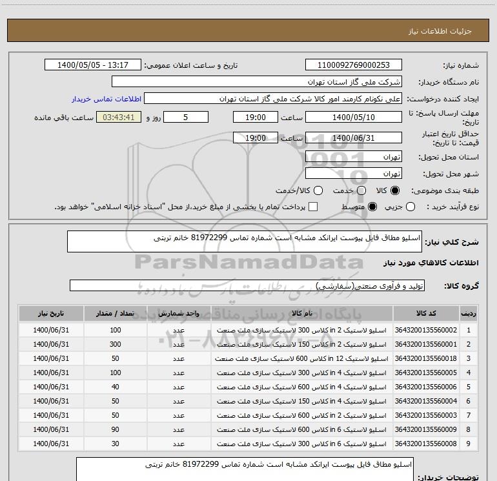The image size is (497, 481).
Task: Open the اطلاعات تماس خریدار link
Action: tap(107, 99)
